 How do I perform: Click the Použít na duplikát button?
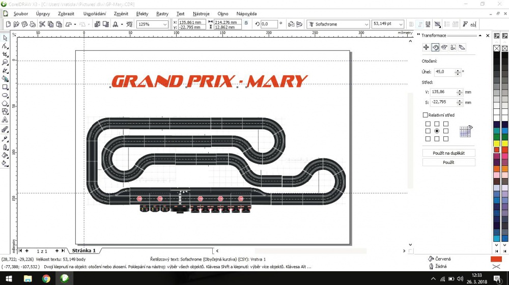pos(448,153)
